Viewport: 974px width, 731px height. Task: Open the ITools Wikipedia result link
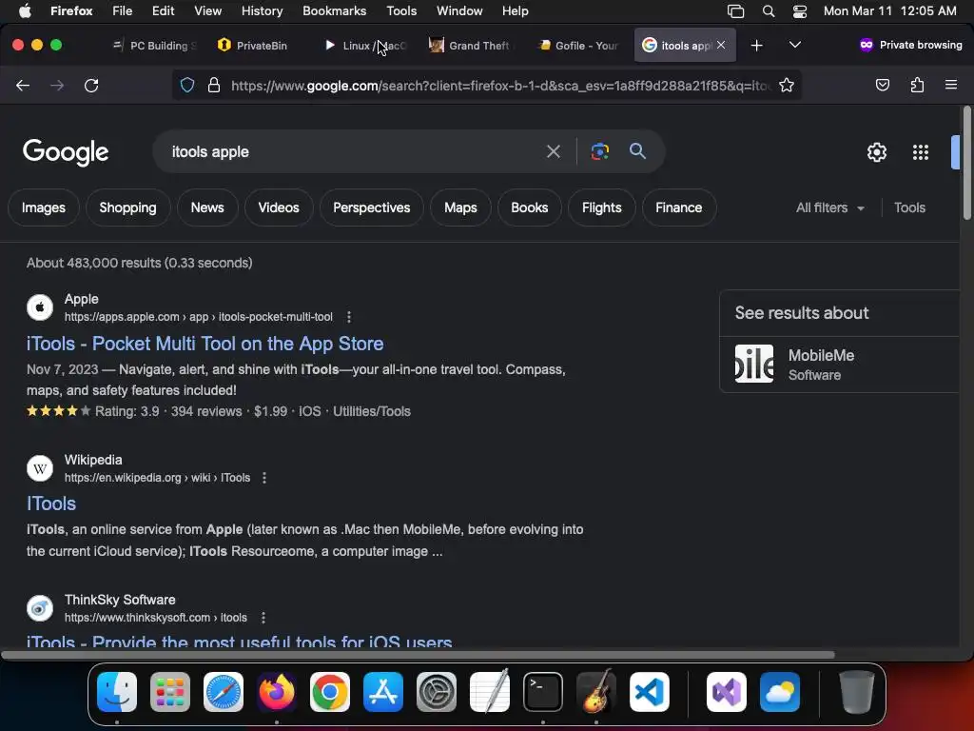pos(51,504)
